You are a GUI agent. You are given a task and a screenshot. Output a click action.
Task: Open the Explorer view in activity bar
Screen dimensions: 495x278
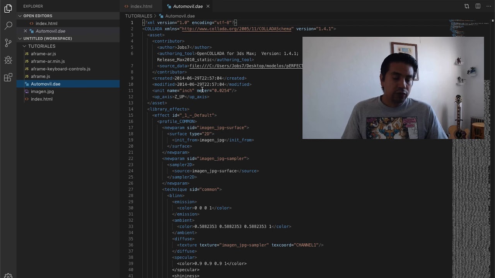8,8
